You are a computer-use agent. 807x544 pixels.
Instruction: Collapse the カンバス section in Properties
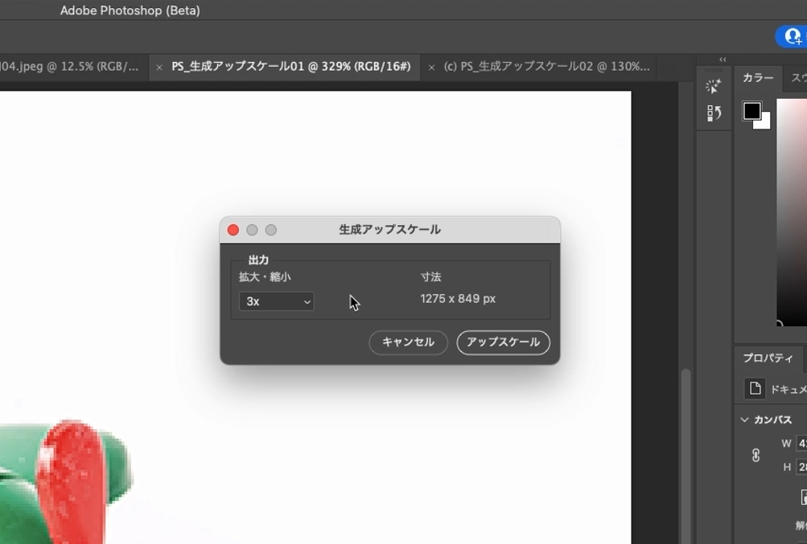(745, 419)
